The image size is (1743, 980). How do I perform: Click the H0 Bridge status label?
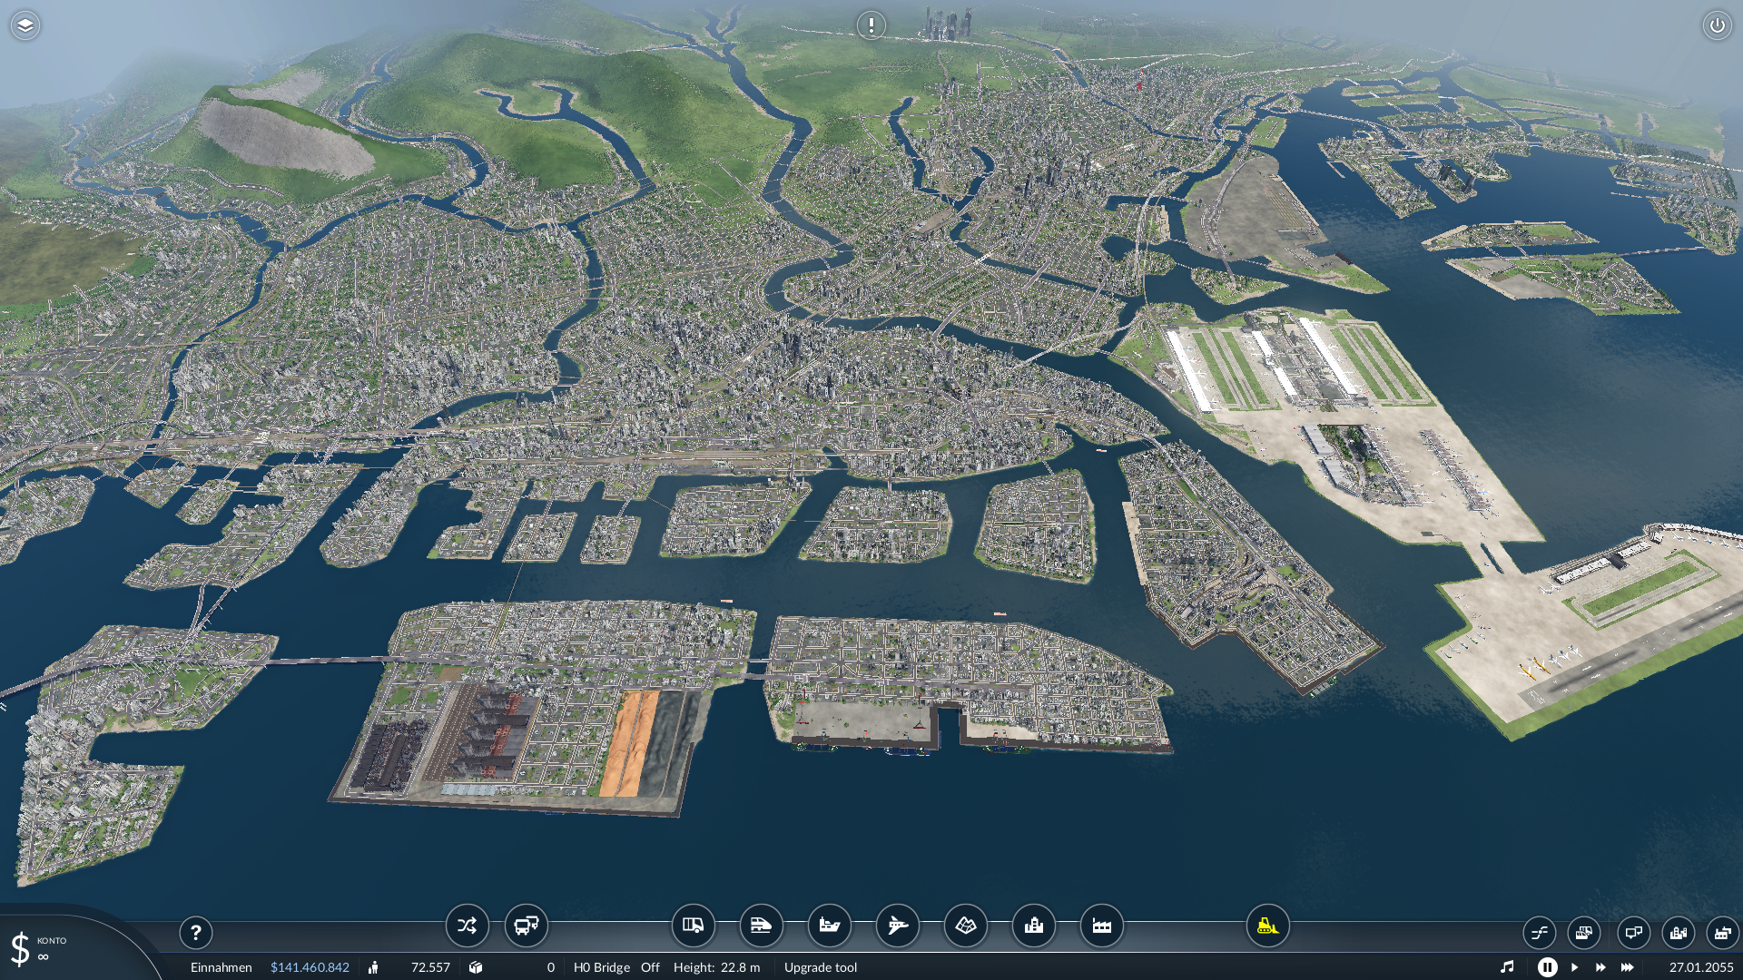(x=602, y=967)
